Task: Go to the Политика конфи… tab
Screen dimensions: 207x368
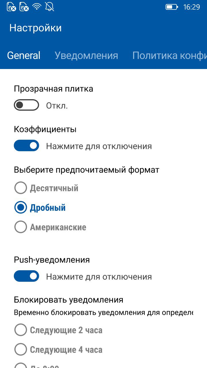Action: tap(170, 55)
